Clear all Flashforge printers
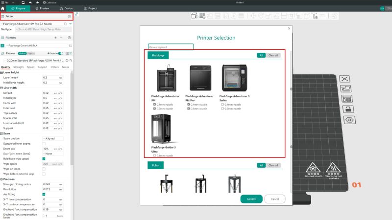This screenshot has height=220, width=392. coord(273,55)
